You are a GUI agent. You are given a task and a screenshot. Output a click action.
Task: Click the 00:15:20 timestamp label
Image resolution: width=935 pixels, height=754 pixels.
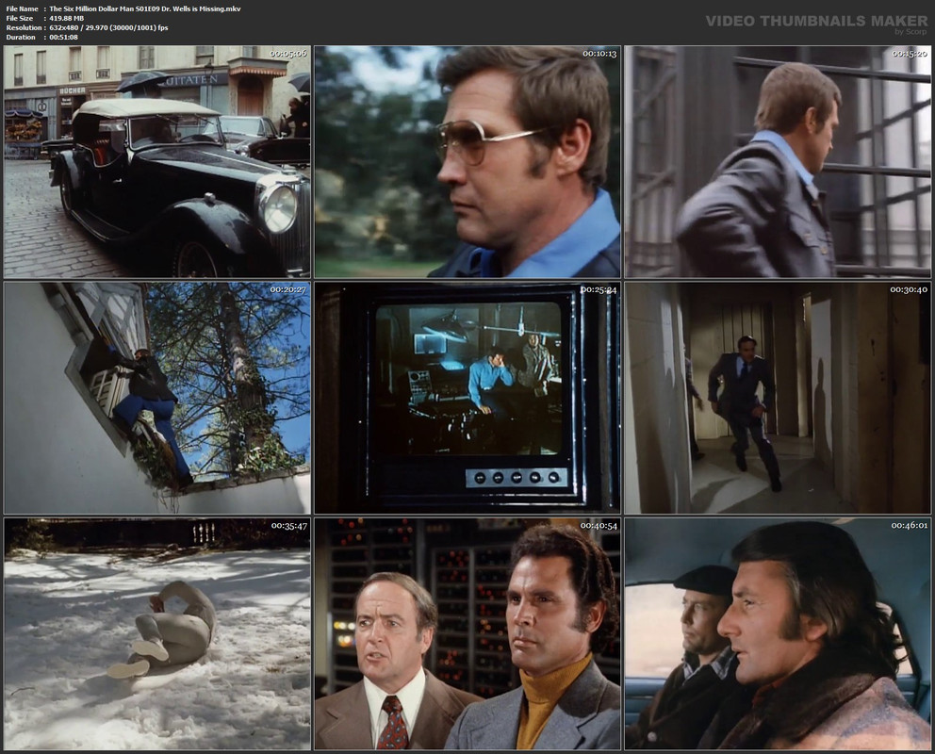[910, 54]
